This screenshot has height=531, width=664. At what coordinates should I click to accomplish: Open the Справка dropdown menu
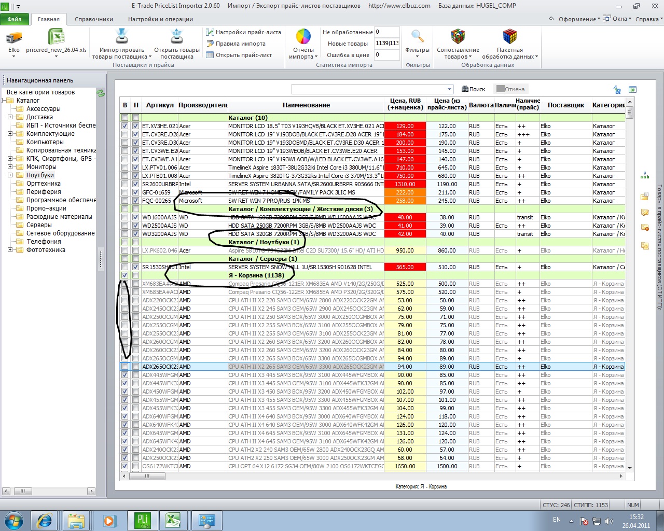click(649, 19)
